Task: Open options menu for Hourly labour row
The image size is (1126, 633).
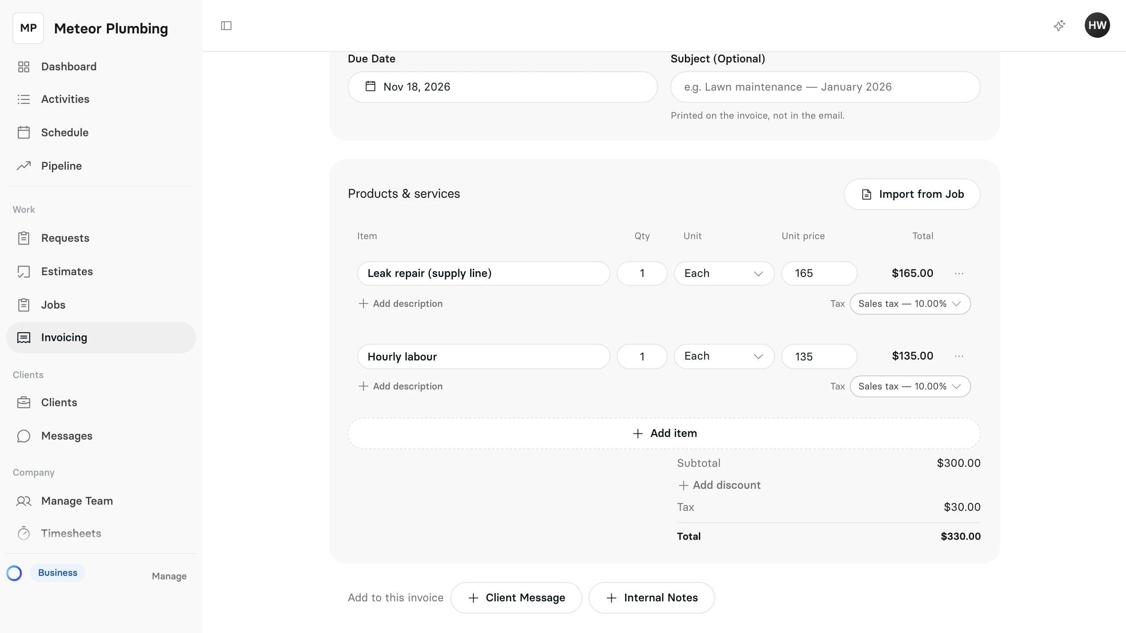Action: pos(959,356)
